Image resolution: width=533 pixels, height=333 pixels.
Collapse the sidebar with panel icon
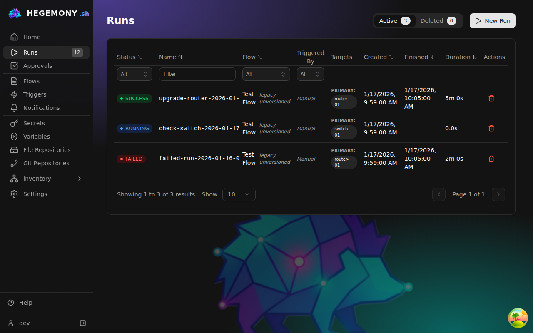[83, 323]
